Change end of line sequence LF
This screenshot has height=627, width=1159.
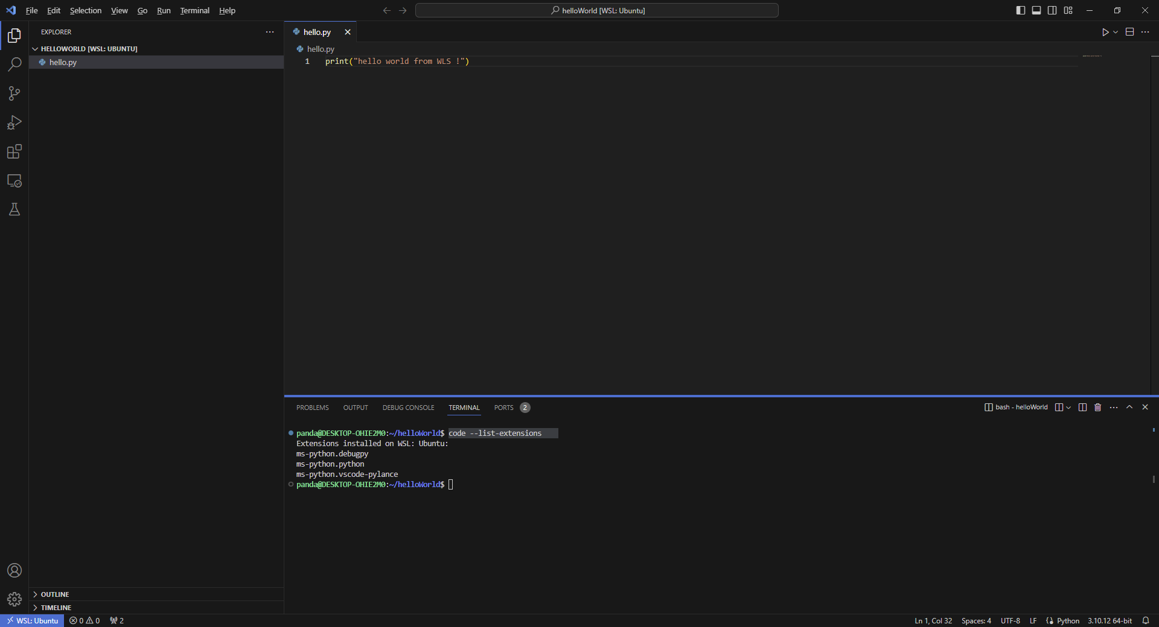point(1033,620)
